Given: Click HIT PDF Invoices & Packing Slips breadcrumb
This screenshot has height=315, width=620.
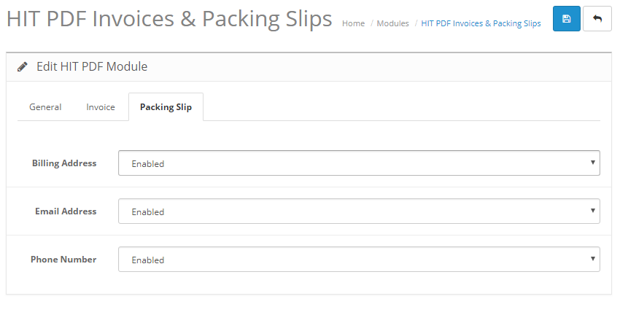Looking at the screenshot, I should 481,24.
